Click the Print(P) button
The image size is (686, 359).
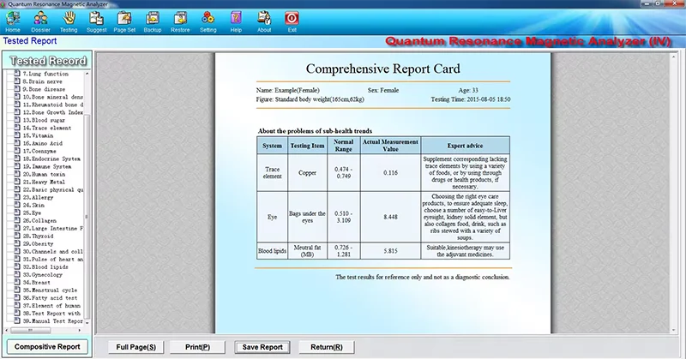click(197, 347)
